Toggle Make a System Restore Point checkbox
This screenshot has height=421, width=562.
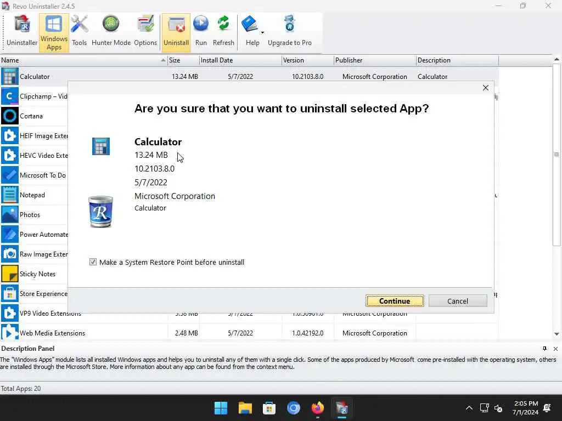93,262
